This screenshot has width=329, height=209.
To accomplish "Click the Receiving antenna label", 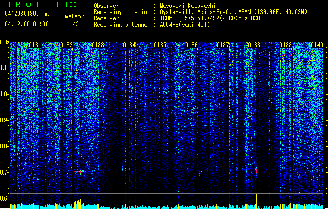I will pos(120,25).
